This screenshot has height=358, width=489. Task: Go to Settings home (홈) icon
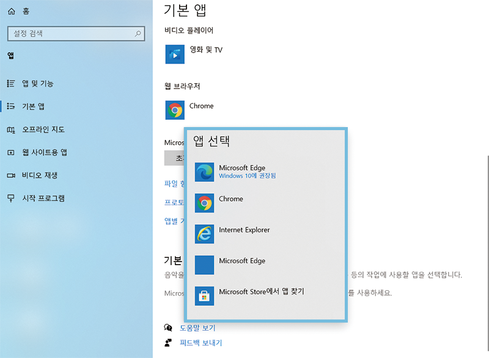[x=12, y=12]
